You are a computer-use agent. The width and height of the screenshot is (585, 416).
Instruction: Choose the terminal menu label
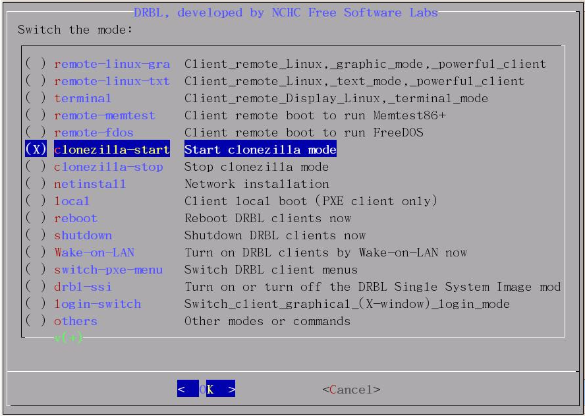[83, 99]
